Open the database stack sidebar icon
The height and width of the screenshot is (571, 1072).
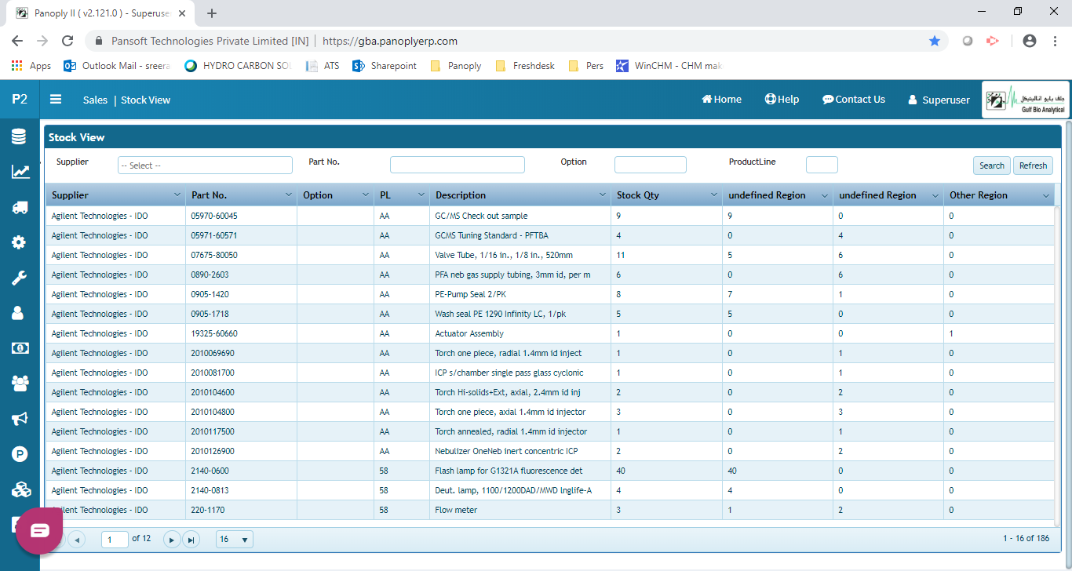coord(19,136)
